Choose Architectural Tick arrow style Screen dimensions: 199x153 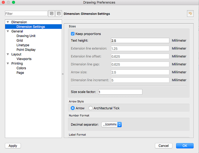[x=90, y=108]
